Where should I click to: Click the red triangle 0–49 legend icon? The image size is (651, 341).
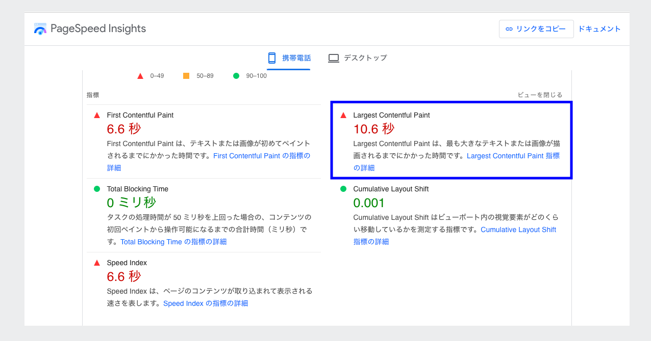[140, 76]
